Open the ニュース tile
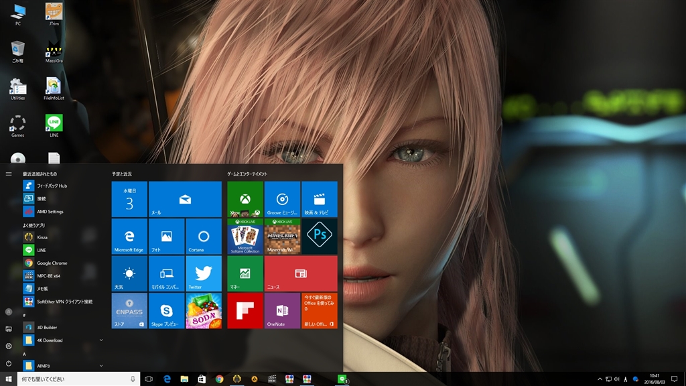Image resolution: width=686 pixels, height=386 pixels. (301, 273)
